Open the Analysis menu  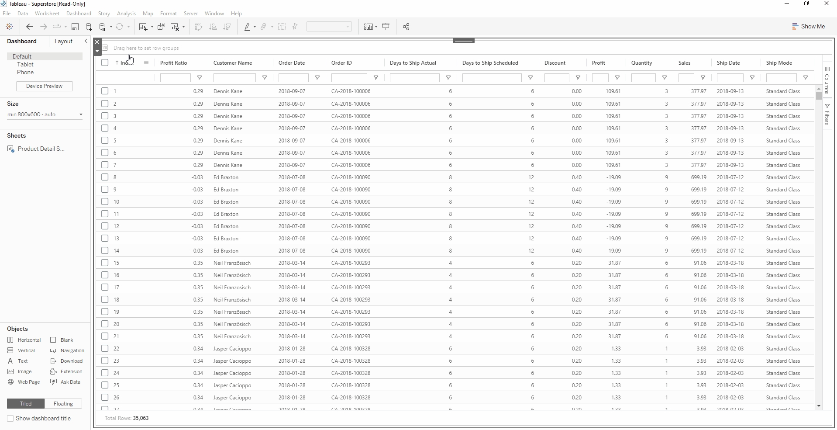click(126, 14)
